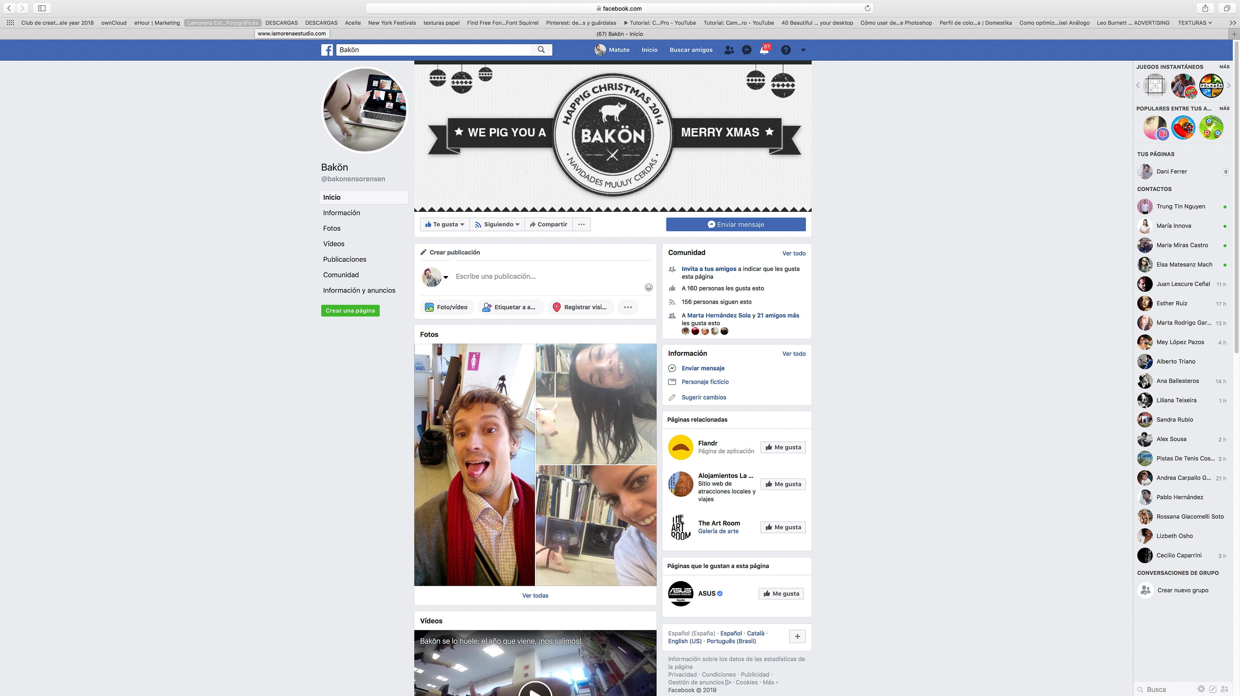
Task: Like The Art Room page
Action: point(783,527)
